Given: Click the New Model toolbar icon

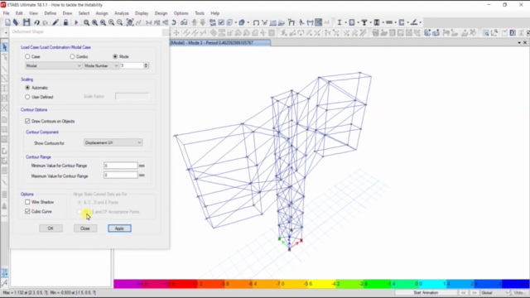Looking at the screenshot, I should pyautogui.click(x=7, y=22).
